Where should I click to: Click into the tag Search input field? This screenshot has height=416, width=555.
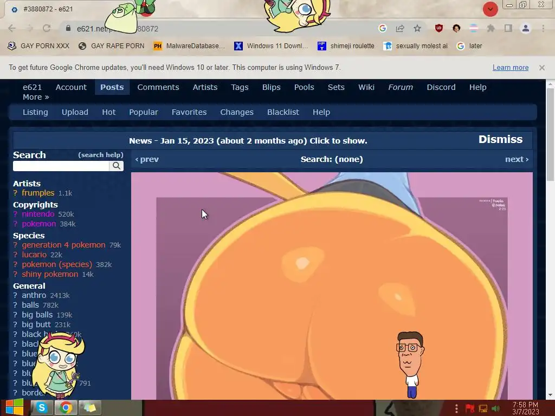pos(61,166)
